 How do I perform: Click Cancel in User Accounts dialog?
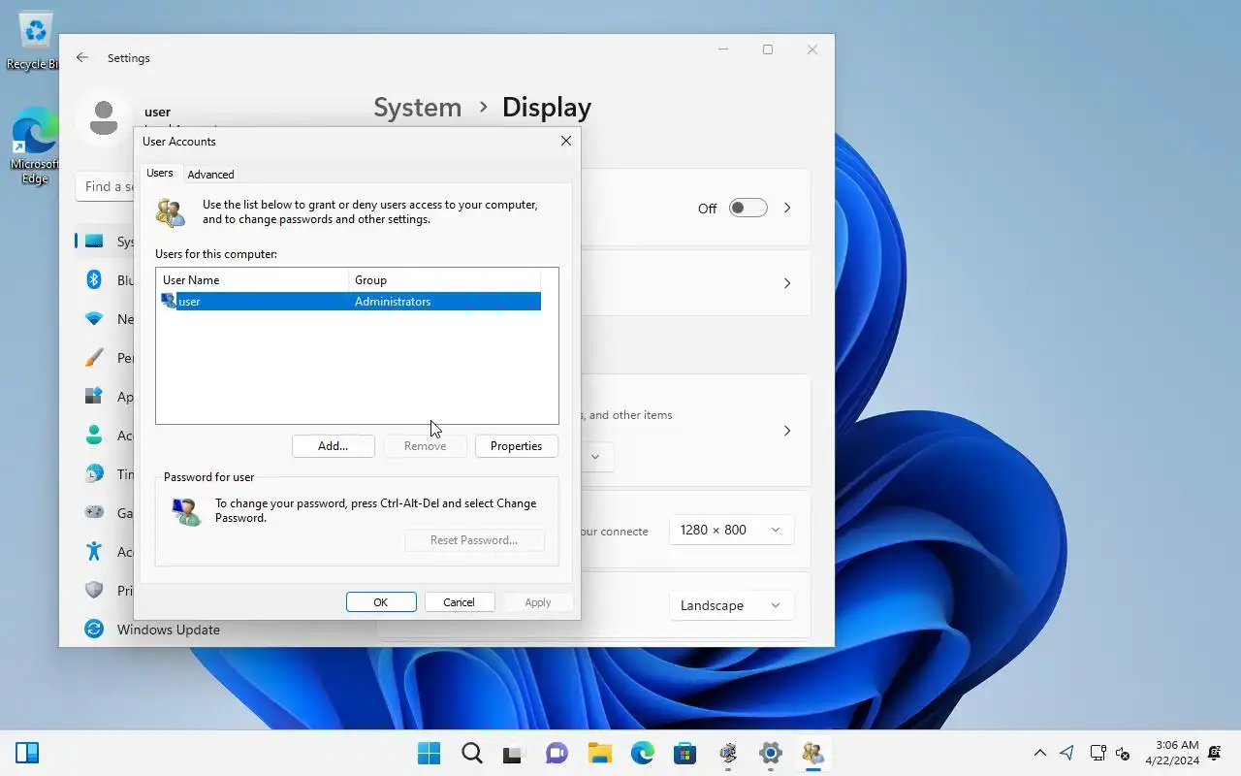tap(459, 602)
